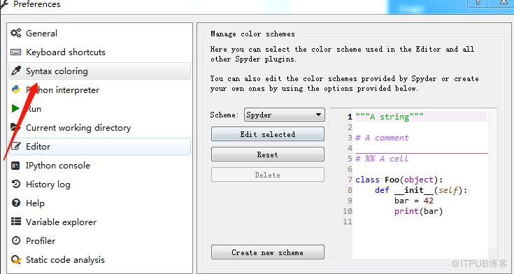
Task: Select the Editor section
Action: point(99,146)
